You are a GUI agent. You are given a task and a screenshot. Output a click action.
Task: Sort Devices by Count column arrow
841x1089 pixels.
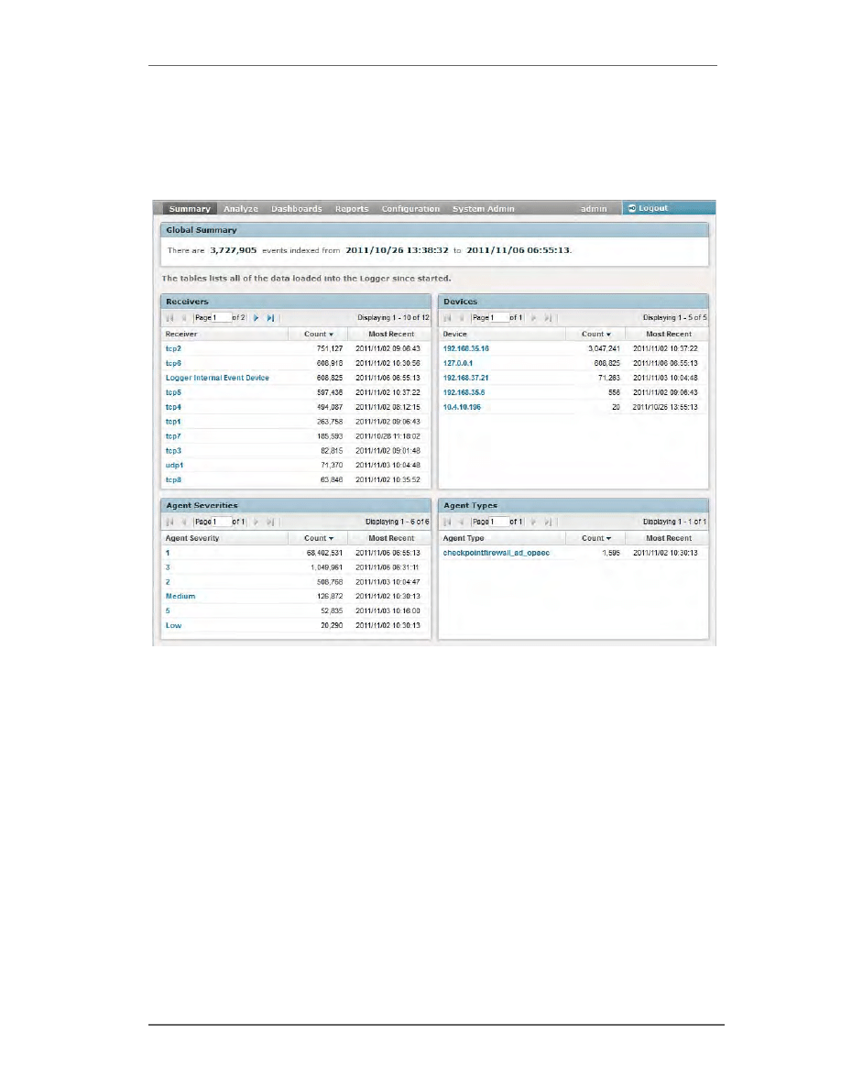(x=608, y=335)
